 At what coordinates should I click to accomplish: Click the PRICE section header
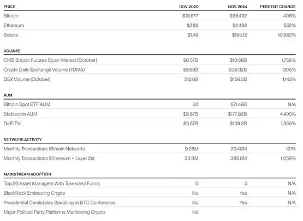pyautogui.click(x=9, y=7)
